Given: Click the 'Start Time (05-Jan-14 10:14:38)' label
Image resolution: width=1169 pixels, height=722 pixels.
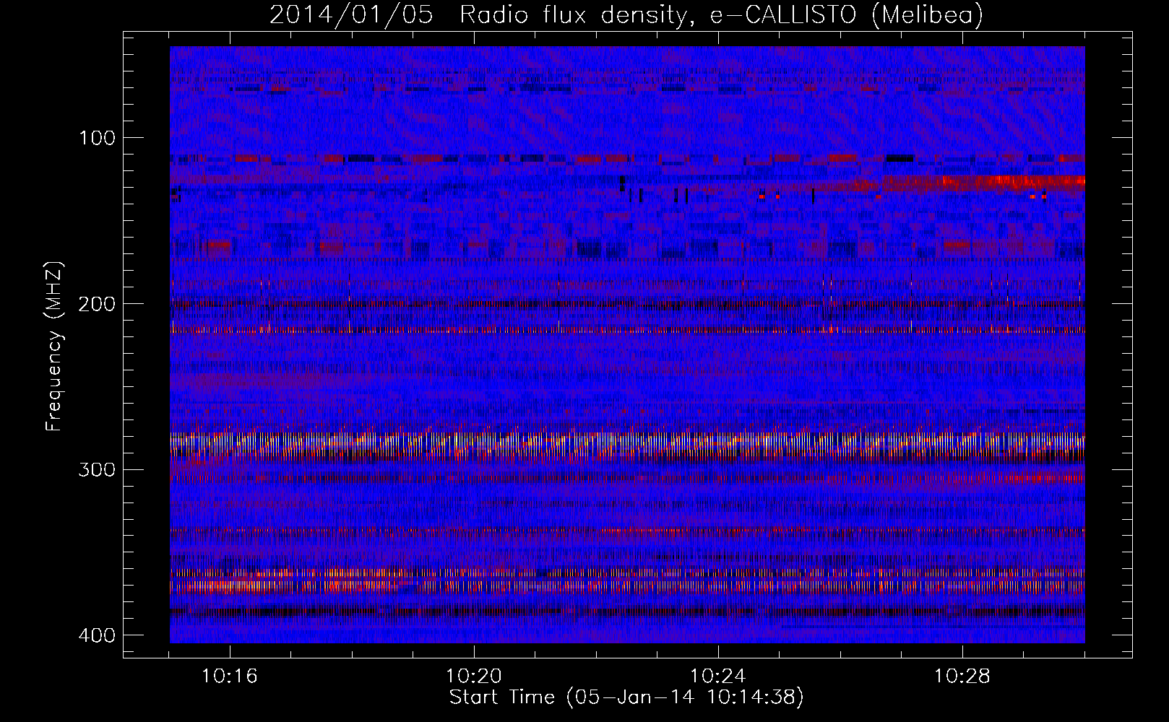Looking at the screenshot, I should [626, 697].
